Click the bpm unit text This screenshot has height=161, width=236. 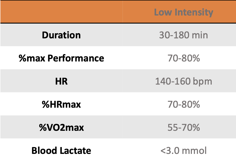[202, 82]
